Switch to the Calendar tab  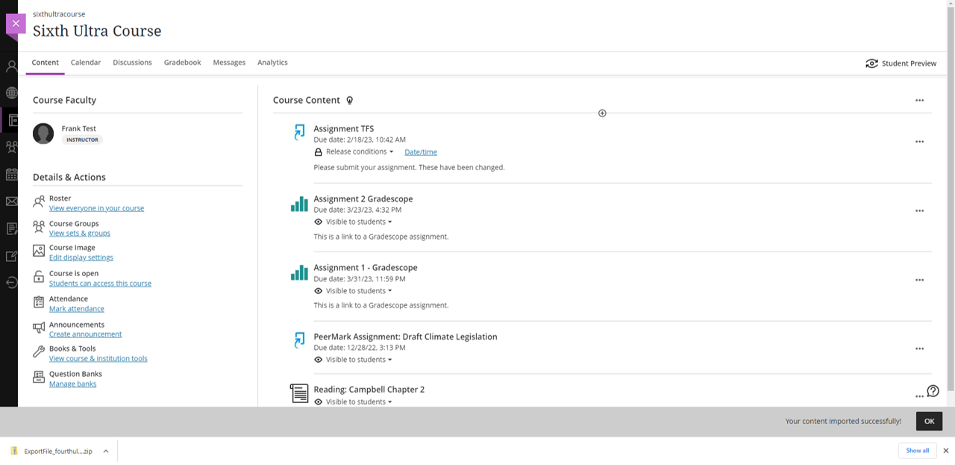(86, 63)
